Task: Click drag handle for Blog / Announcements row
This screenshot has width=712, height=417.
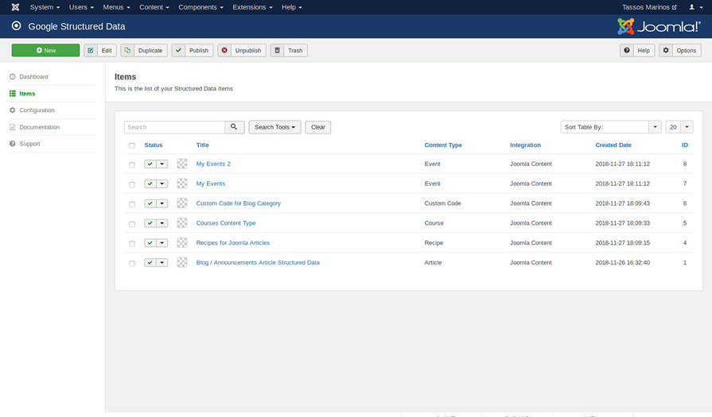Action: [182, 262]
